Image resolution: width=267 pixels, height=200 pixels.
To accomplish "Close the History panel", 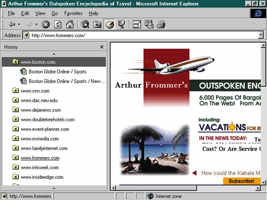I will [x=102, y=47].
